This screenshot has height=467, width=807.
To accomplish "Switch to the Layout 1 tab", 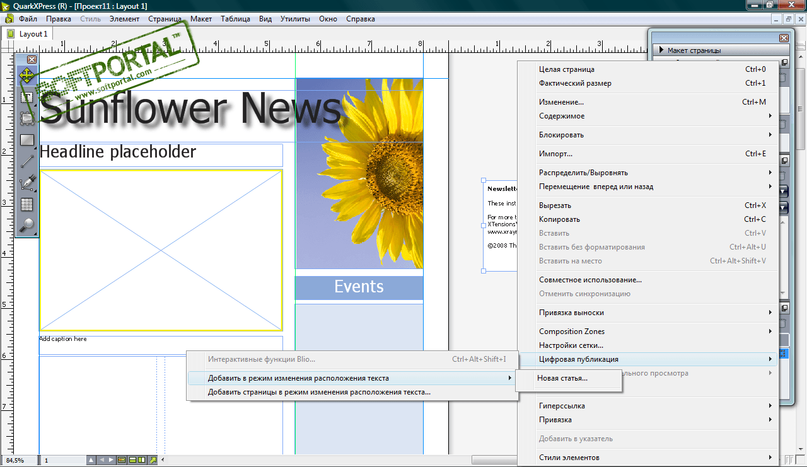I will click(33, 34).
